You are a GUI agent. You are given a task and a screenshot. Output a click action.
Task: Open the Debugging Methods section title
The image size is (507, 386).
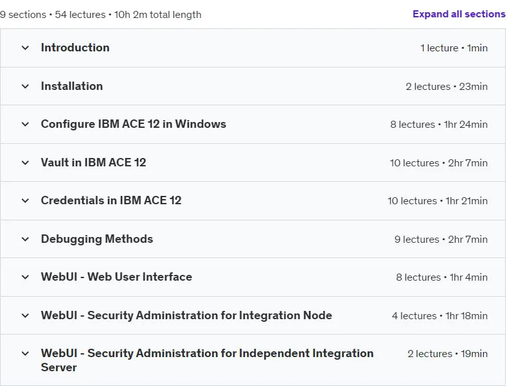coord(96,239)
